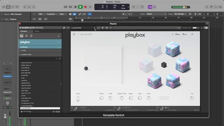224x126 pixels.
Task: Open the All Banks dropdown
Action: pos(40,47)
